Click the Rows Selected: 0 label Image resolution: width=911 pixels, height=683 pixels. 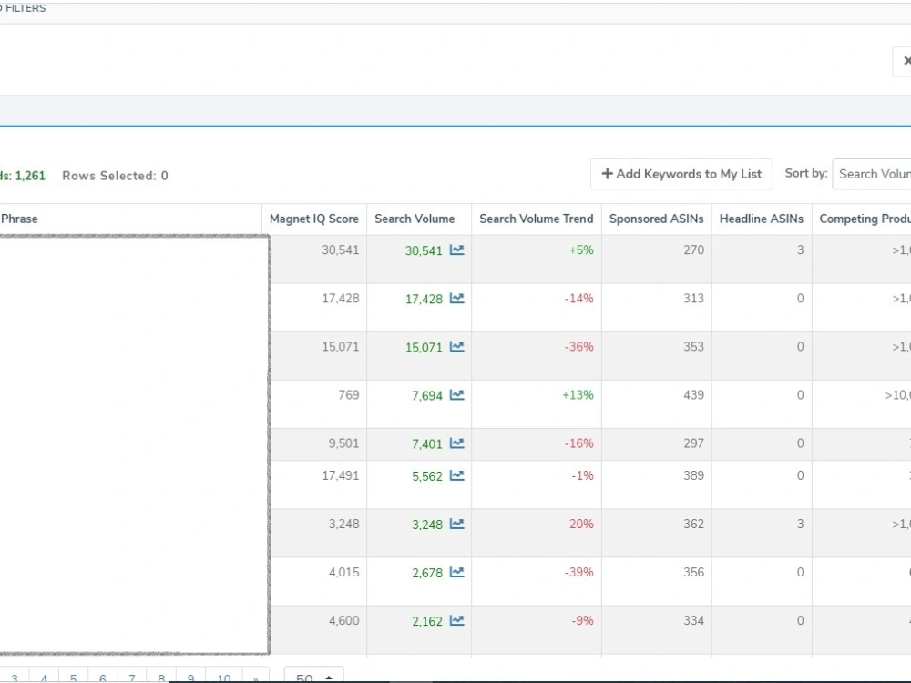(115, 176)
